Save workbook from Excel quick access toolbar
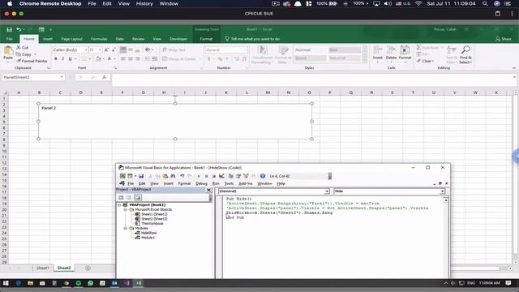This screenshot has height=292, width=519. pyautogui.click(x=9, y=29)
